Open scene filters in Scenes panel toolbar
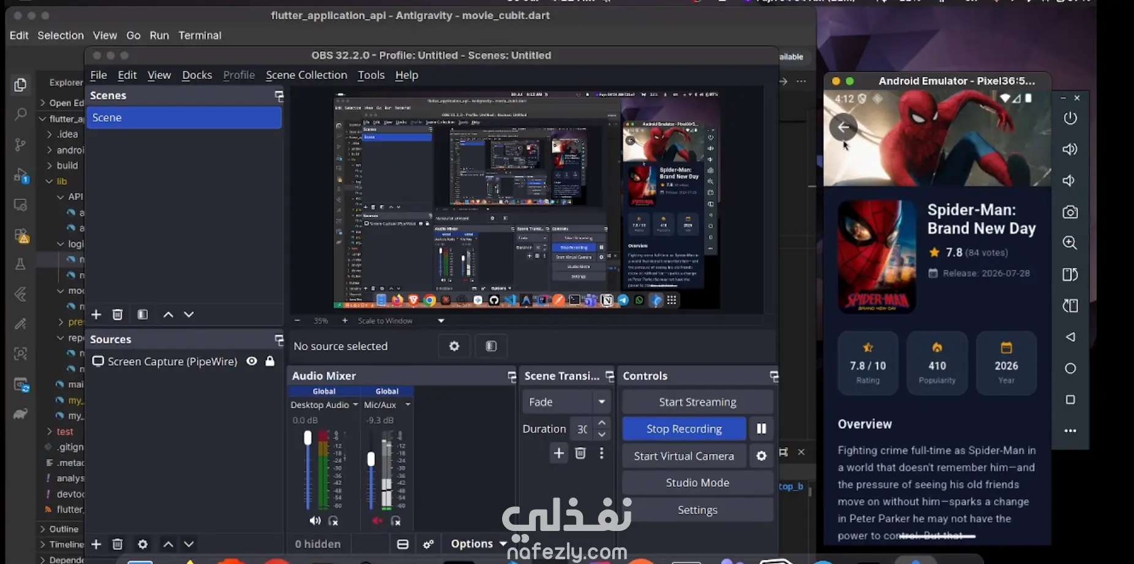Image resolution: width=1134 pixels, height=564 pixels. point(143,314)
